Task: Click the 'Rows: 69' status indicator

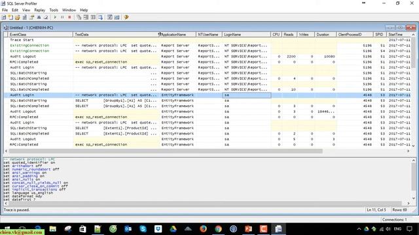Action: tap(399, 210)
